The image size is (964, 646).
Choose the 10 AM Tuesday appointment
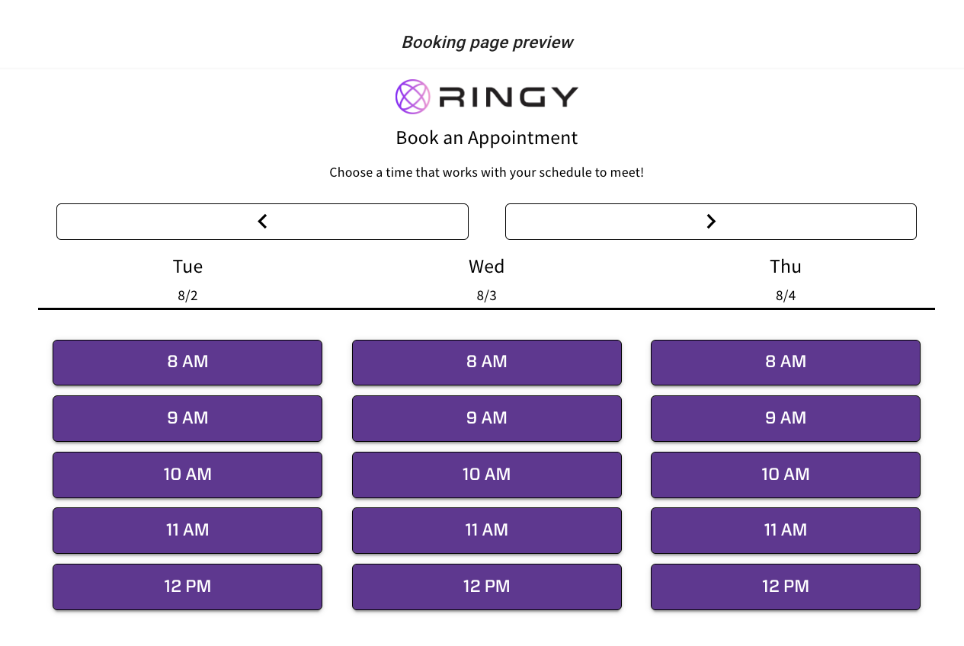pyautogui.click(x=187, y=475)
